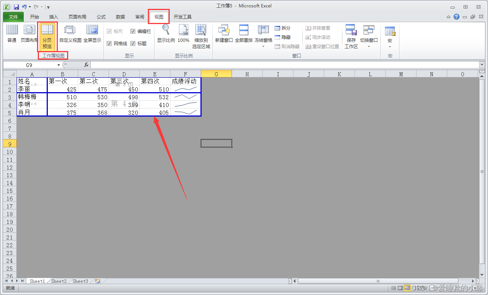Open Freeze Panes (冻结窗格) menu

tap(263, 36)
